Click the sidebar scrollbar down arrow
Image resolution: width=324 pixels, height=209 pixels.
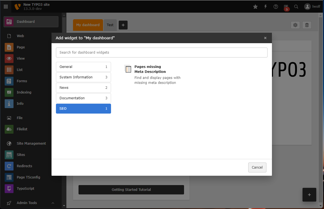[x=64, y=205]
